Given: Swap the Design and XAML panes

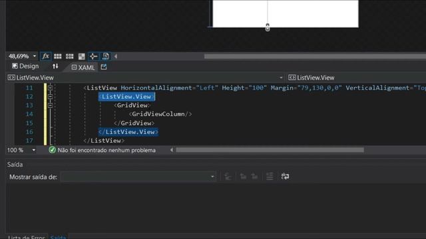Looking at the screenshot, I should click(55, 66).
